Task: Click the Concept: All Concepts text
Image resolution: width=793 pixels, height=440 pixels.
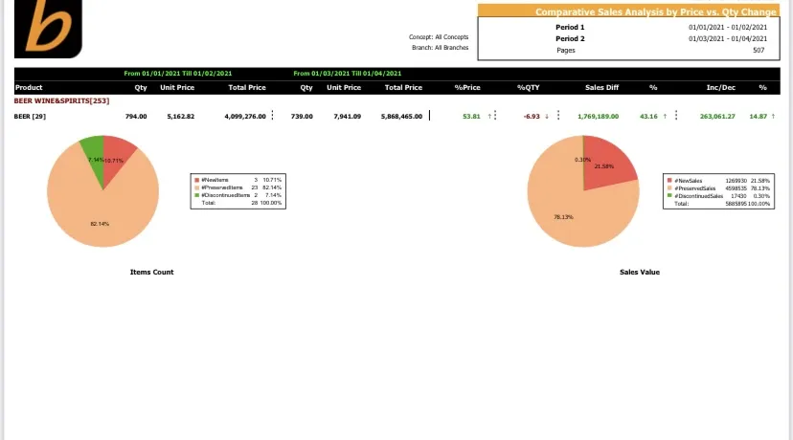Action: point(439,37)
